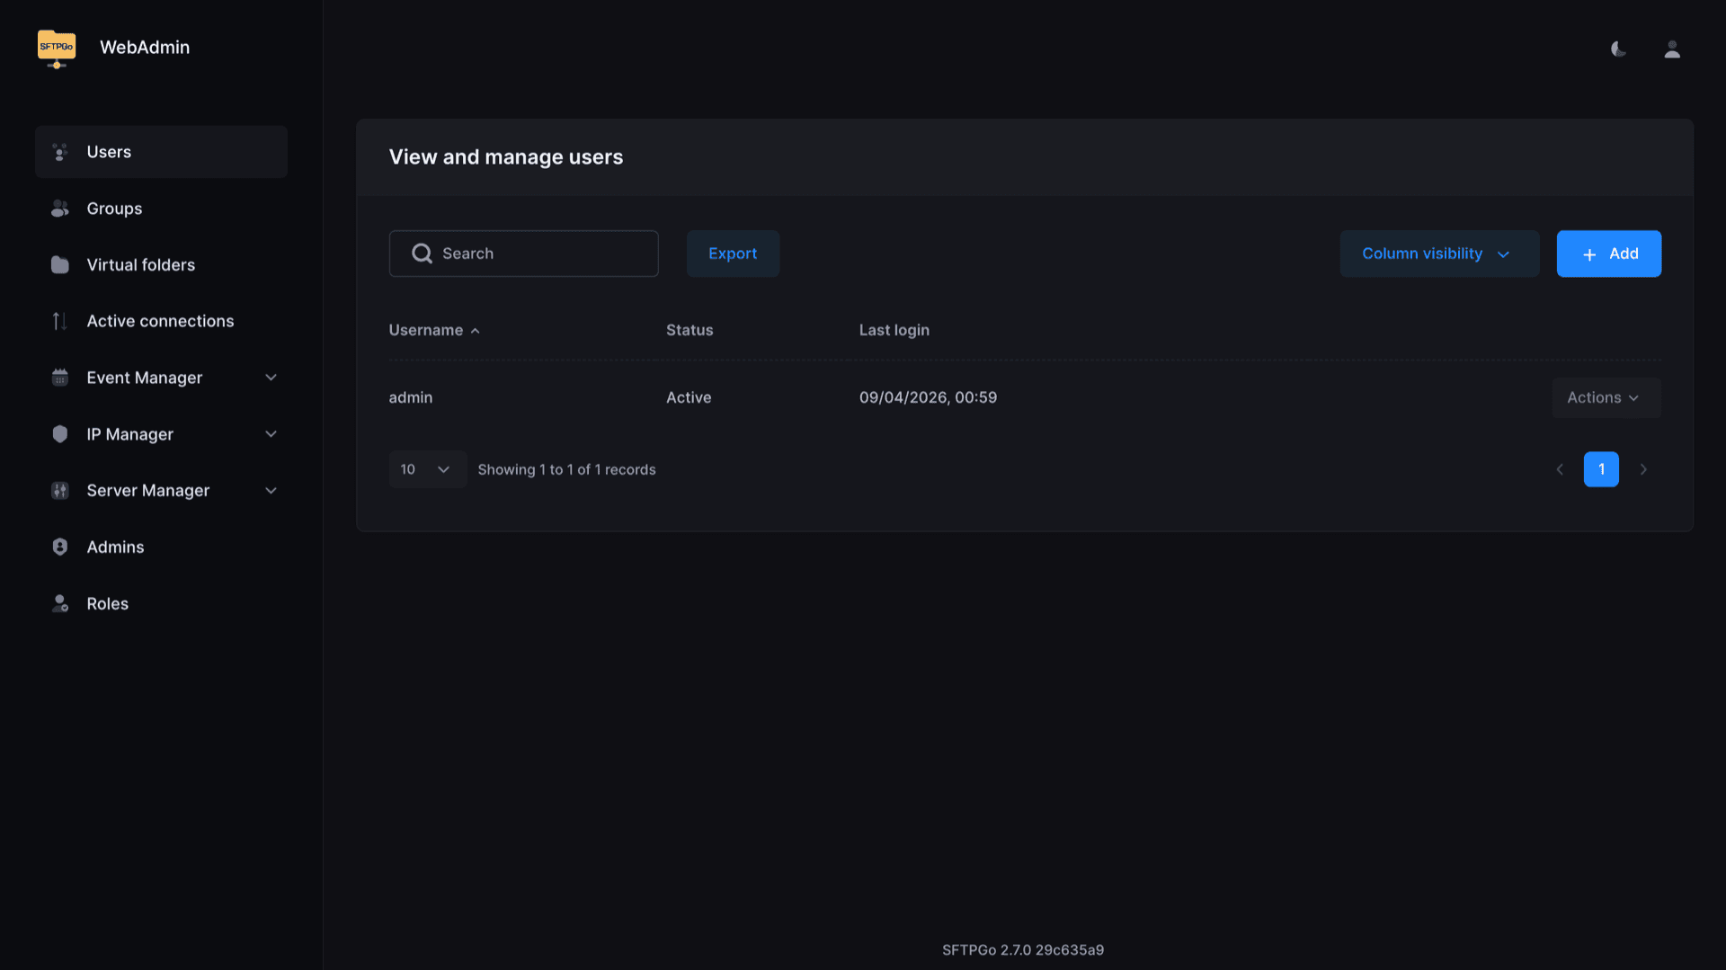Open the user profile icon menu
Screen dimensions: 1726x970
pos(1672,49)
